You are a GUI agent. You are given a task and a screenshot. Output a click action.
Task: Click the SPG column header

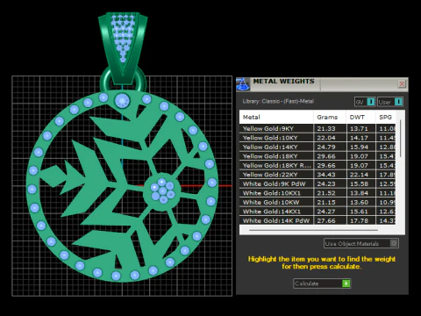click(386, 117)
